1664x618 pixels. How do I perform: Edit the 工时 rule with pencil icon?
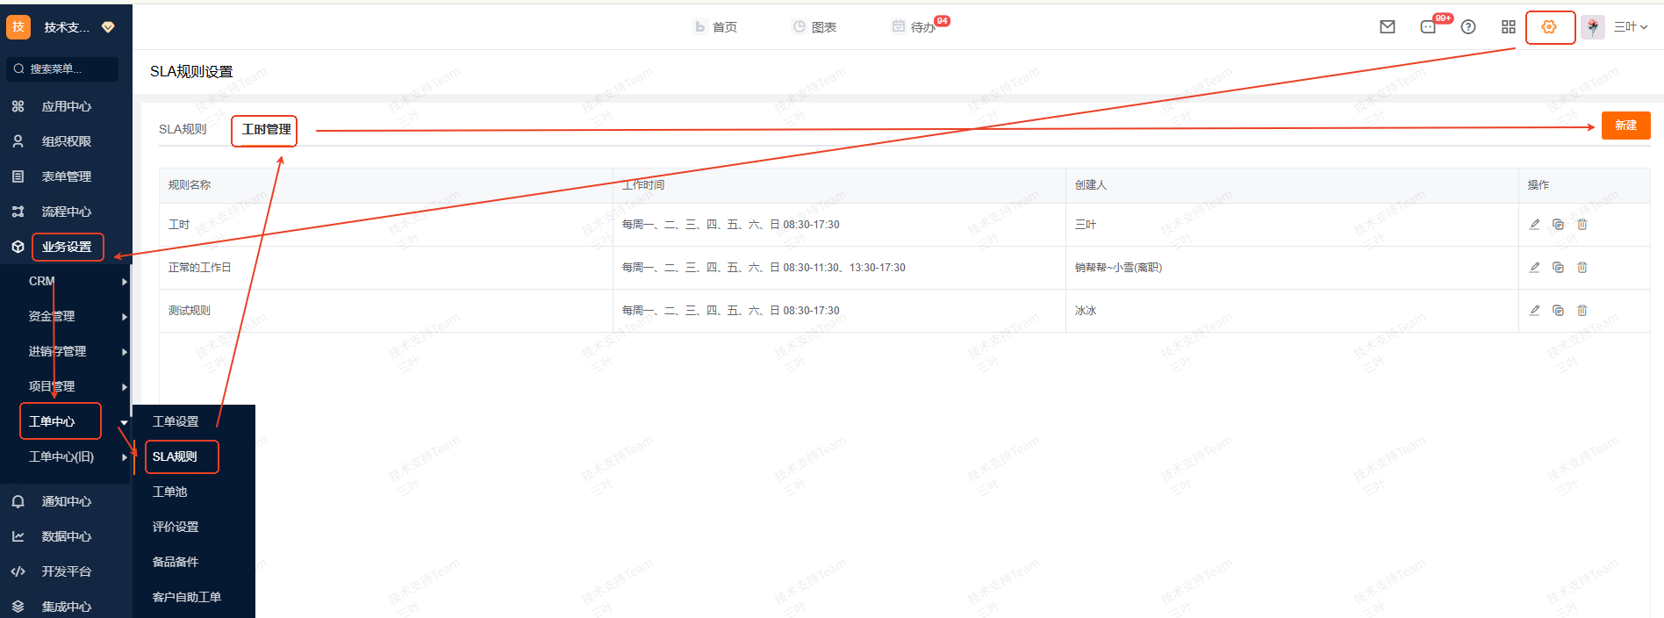click(x=1534, y=225)
